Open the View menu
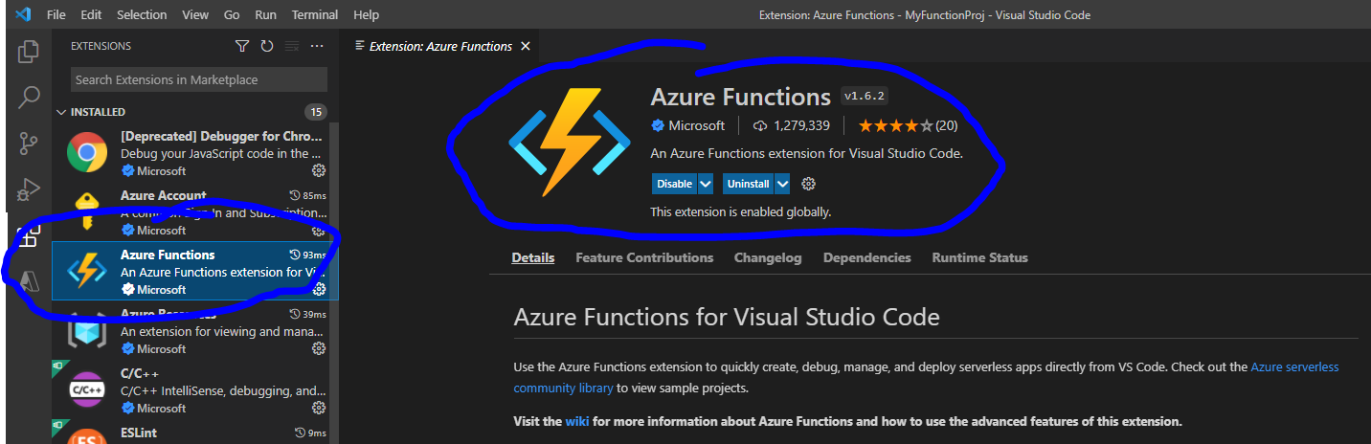Viewport: 1371px width, 444px height. point(195,14)
